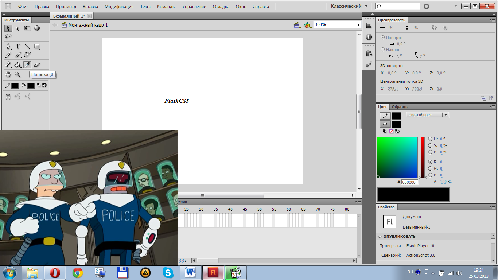Open the Motion Presets panel icon

pyautogui.click(x=369, y=64)
